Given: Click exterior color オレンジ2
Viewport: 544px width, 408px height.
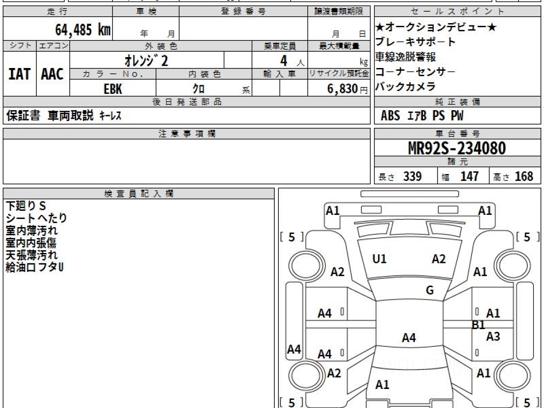Looking at the screenshot, I should (147, 60).
